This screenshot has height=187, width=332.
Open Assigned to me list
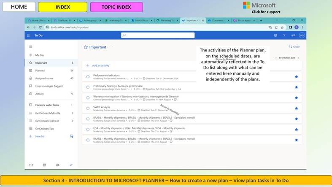(x=51, y=79)
